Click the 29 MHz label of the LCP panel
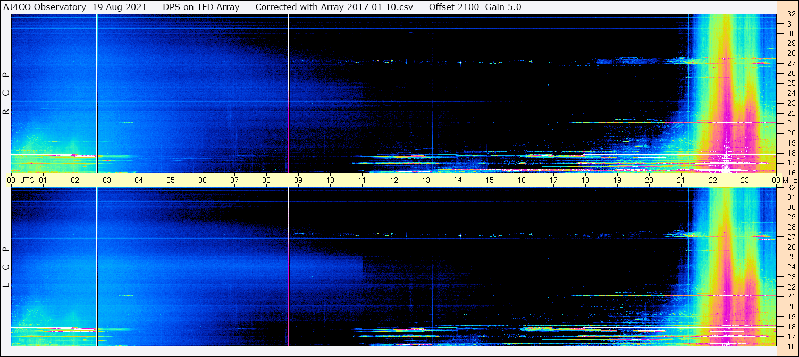The height and width of the screenshot is (357, 799). pyautogui.click(x=790, y=217)
